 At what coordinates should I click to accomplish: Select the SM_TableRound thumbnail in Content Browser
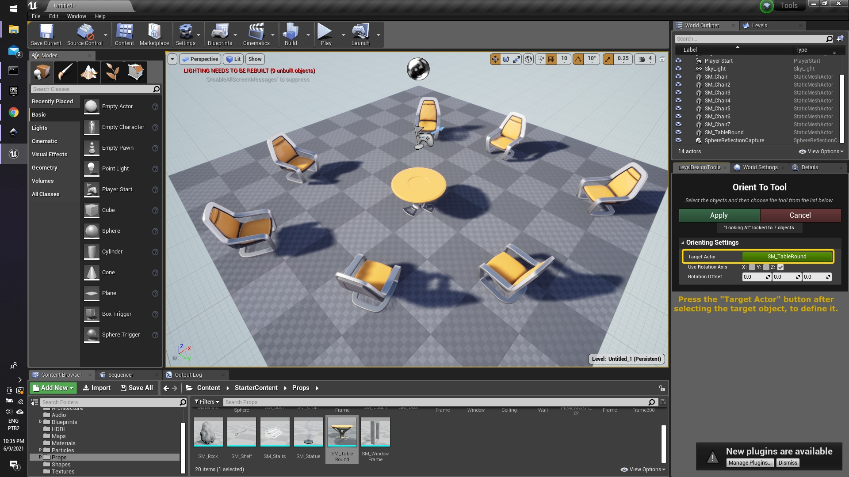point(342,432)
